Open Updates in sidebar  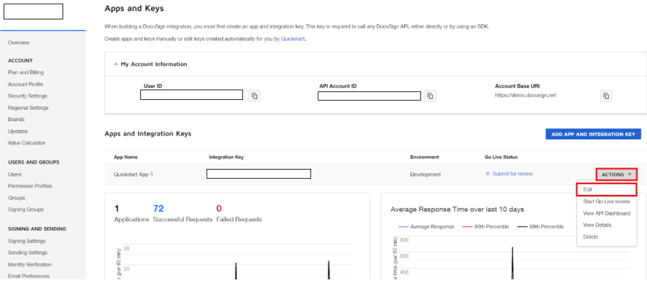click(x=18, y=131)
